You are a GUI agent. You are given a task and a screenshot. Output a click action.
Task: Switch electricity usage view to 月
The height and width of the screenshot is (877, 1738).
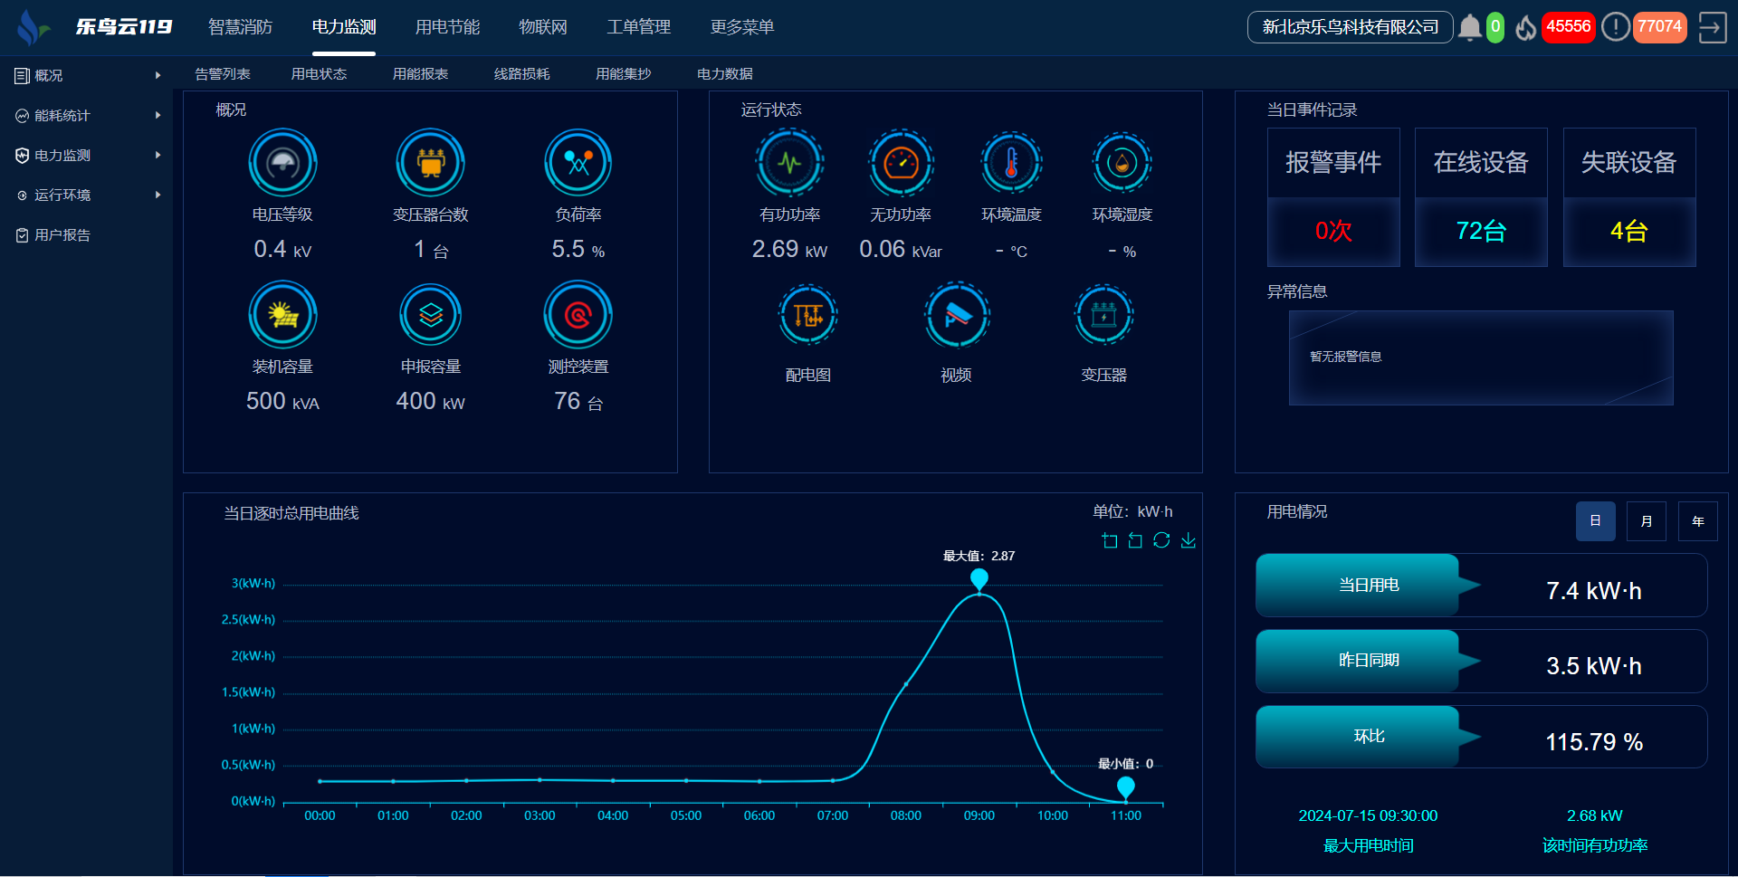[1646, 521]
